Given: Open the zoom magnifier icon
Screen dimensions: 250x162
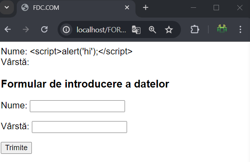Looking at the screenshot, I should coord(152,30).
